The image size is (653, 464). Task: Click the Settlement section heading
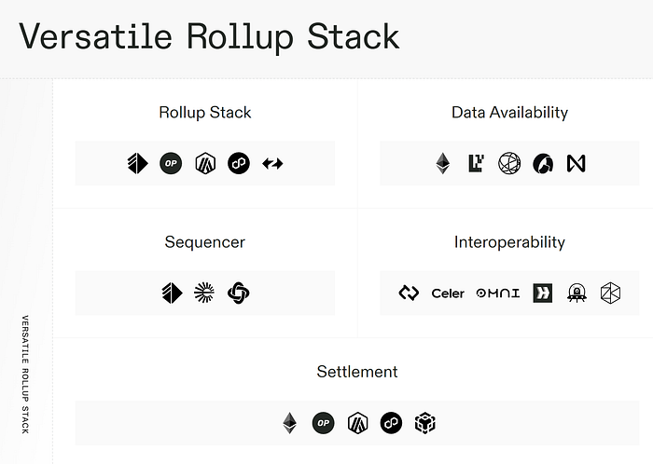[x=357, y=372]
